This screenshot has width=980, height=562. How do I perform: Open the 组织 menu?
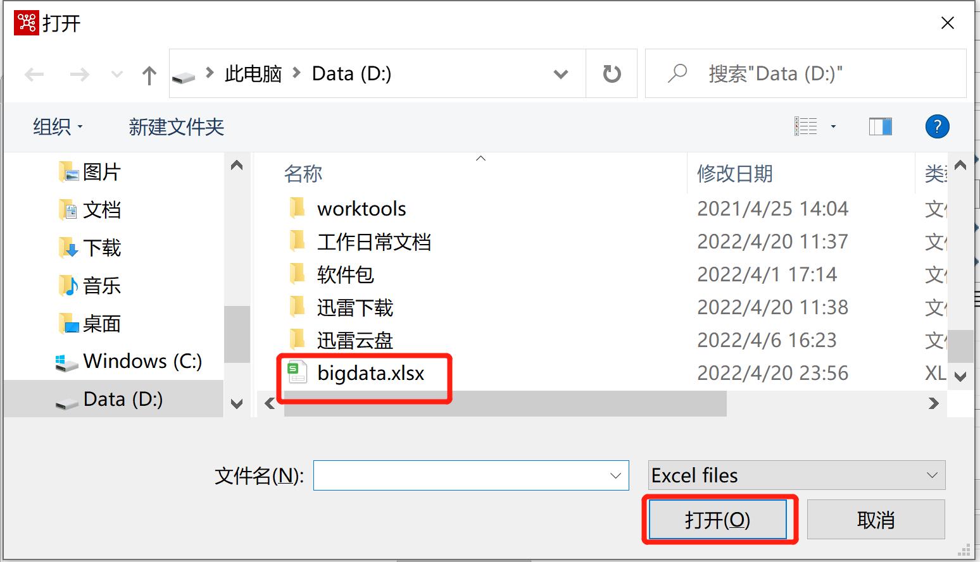pos(58,127)
